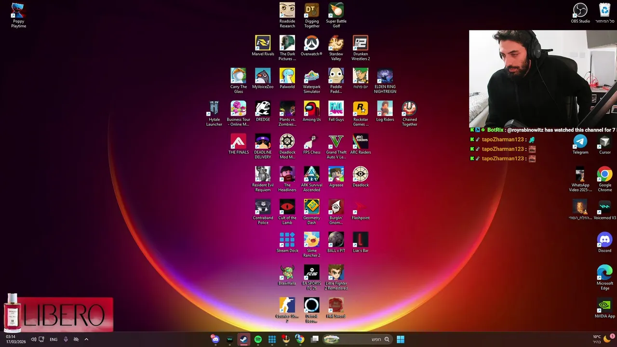Select the Super Battle Golf icon
Image resolution: width=617 pixels, height=347 pixels.
coord(336,15)
